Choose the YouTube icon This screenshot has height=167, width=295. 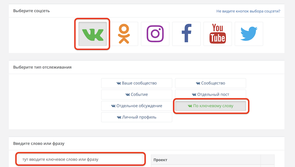217,34
